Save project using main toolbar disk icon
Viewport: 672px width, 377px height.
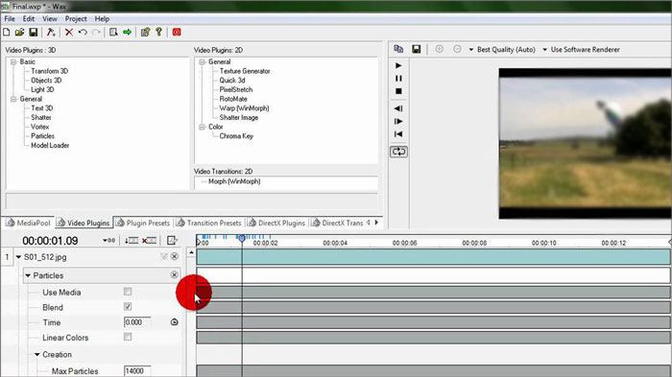pyautogui.click(x=33, y=32)
